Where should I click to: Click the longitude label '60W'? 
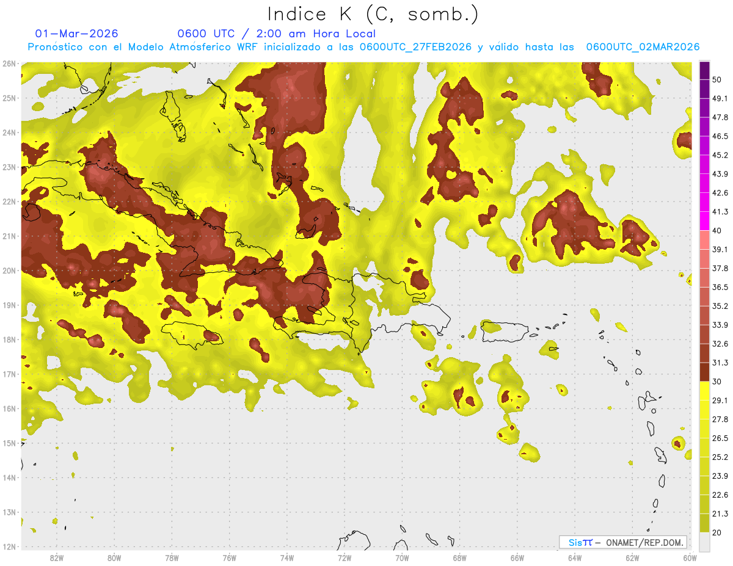690,557
